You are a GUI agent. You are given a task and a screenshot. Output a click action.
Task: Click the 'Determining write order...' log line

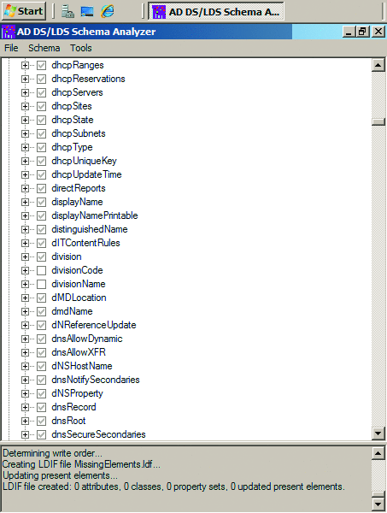pyautogui.click(x=52, y=453)
